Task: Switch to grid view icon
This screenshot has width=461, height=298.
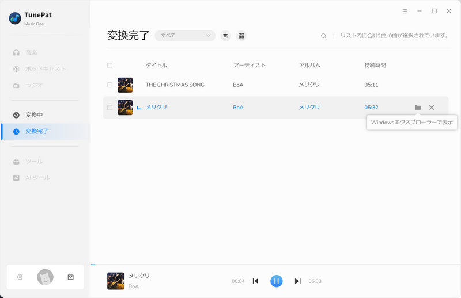Action: point(241,36)
